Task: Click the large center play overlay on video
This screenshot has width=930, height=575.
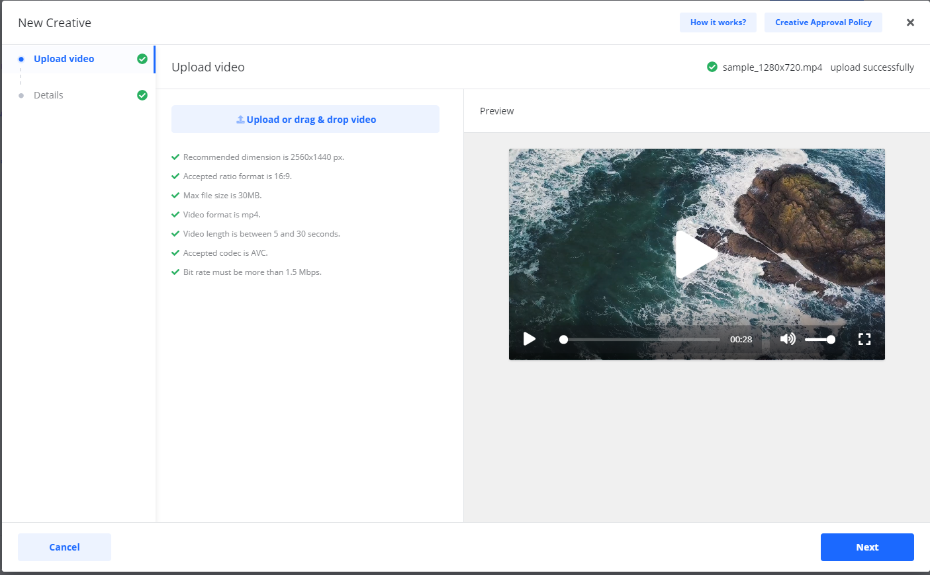Action: tap(696, 254)
